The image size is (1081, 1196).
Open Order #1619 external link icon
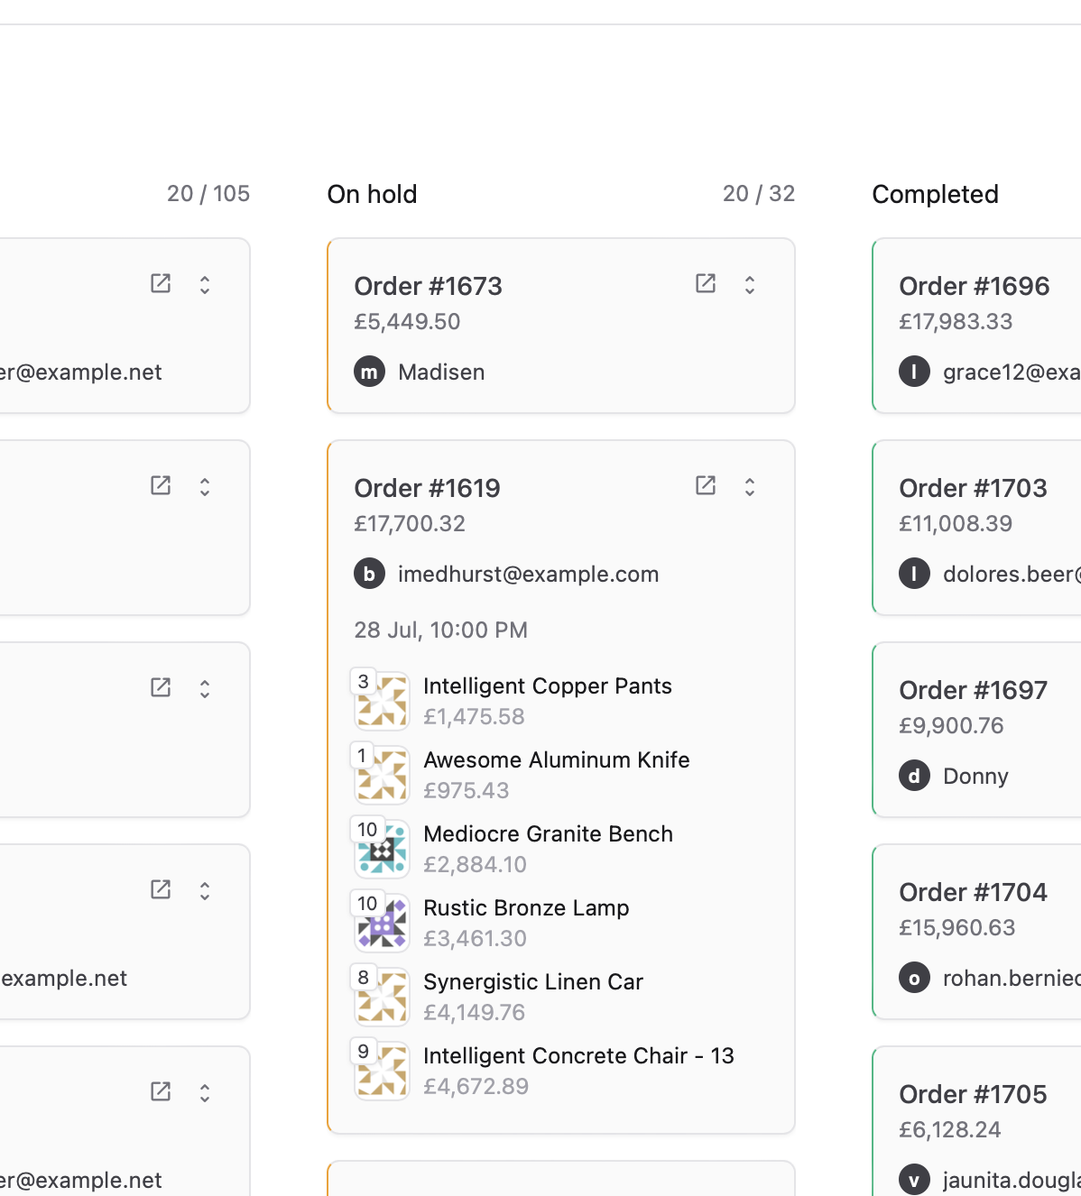tap(706, 486)
